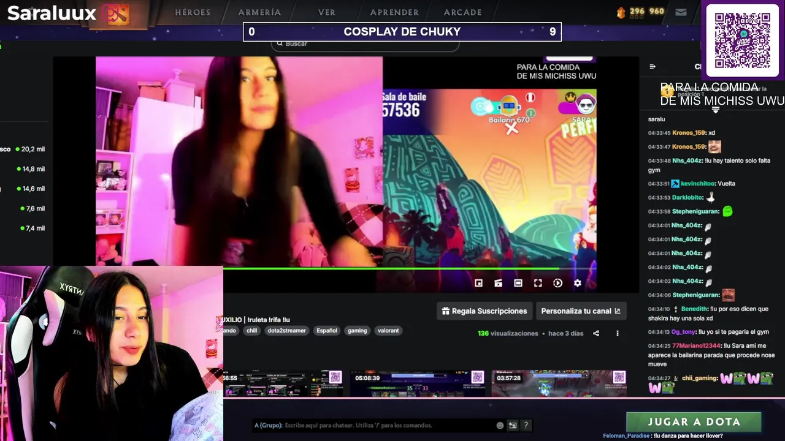Open the APRENDER menu
The width and height of the screenshot is (785, 441).
[394, 12]
